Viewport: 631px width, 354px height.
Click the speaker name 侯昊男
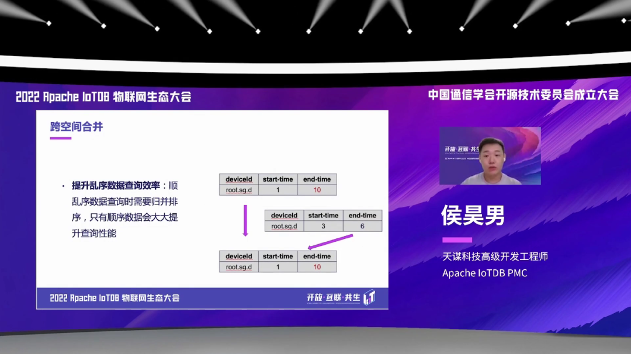473,215
